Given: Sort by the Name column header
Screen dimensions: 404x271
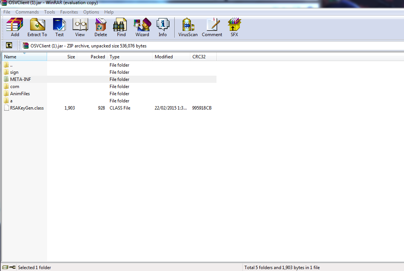Looking at the screenshot, I should [24, 57].
